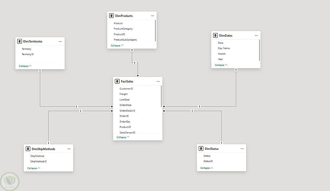Click the DimStatus table icon
The image size is (330, 191).
click(x=201, y=149)
